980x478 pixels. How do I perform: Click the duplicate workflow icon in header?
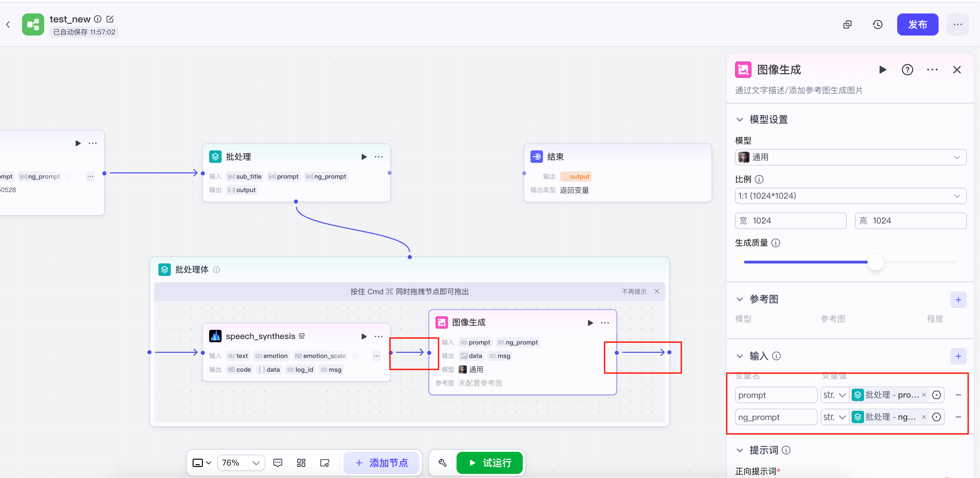[x=847, y=25]
